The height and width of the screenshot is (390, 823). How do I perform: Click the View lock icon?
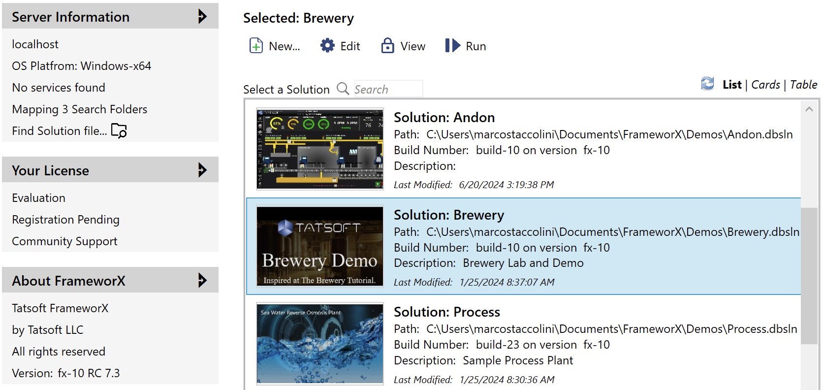point(388,46)
